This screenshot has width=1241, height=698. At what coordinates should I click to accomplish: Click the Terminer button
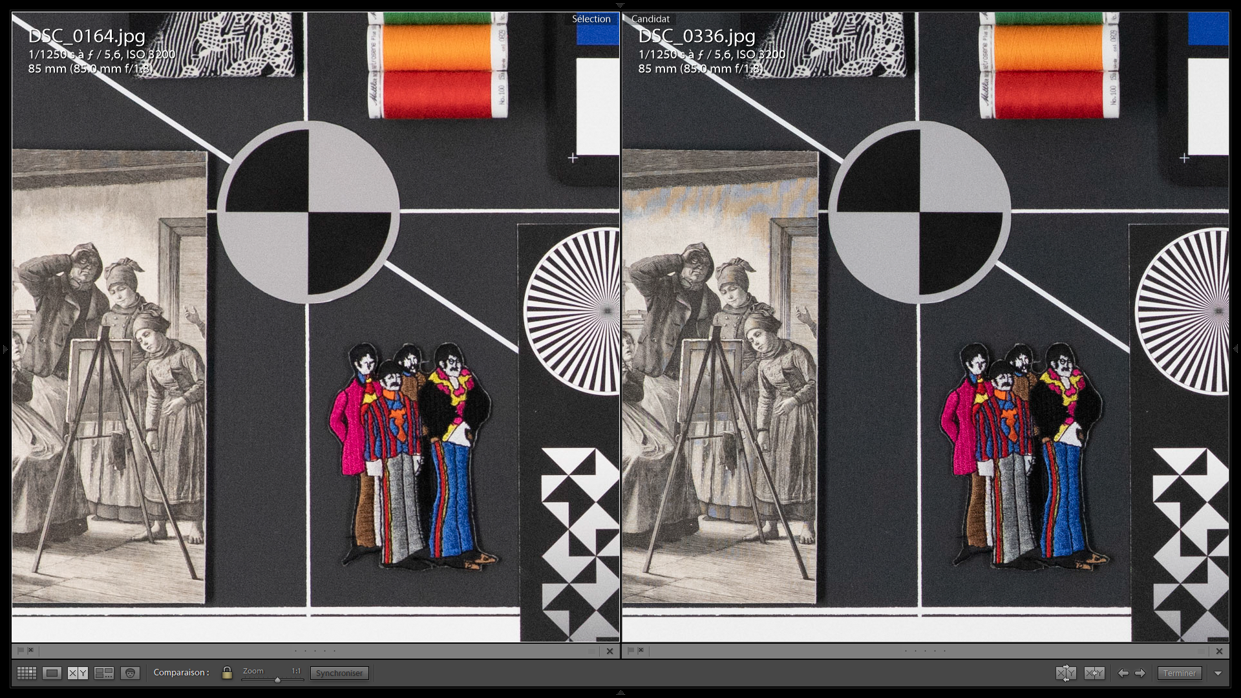1180,673
